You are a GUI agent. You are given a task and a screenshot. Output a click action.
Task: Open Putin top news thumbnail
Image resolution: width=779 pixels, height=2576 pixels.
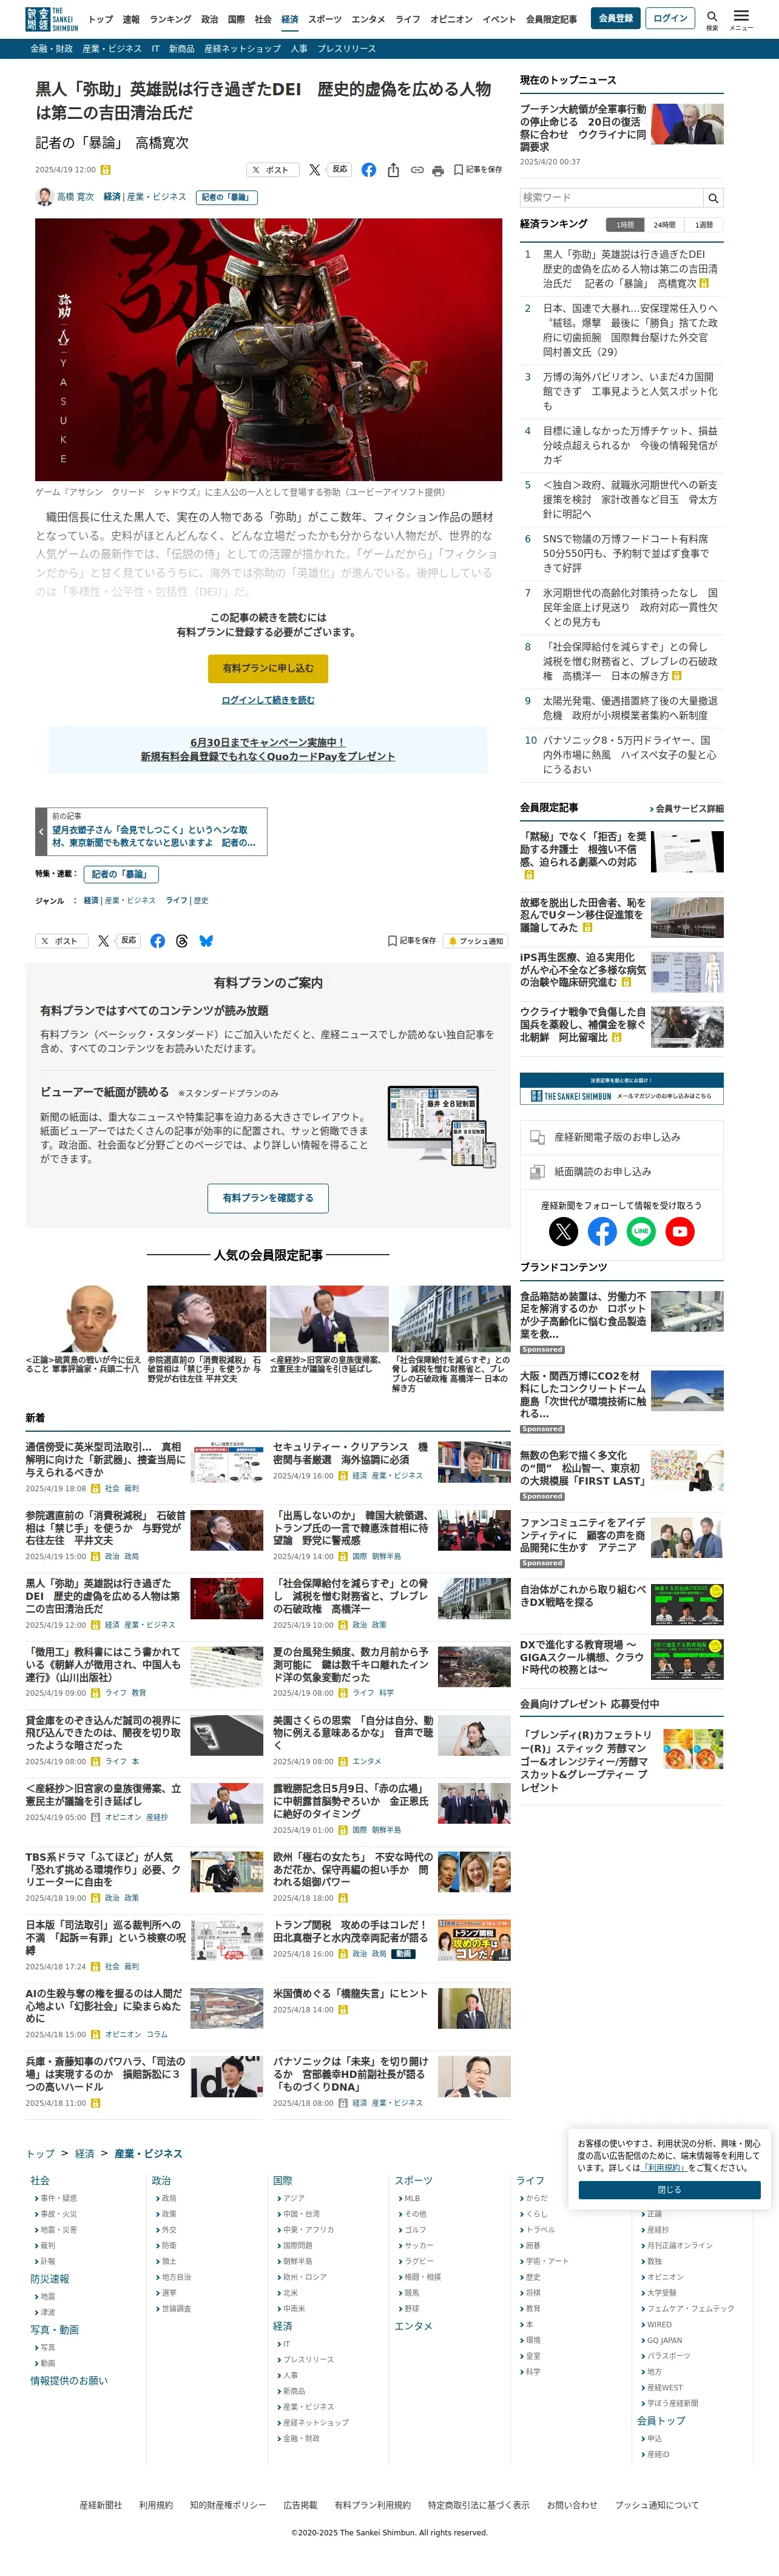(x=687, y=123)
